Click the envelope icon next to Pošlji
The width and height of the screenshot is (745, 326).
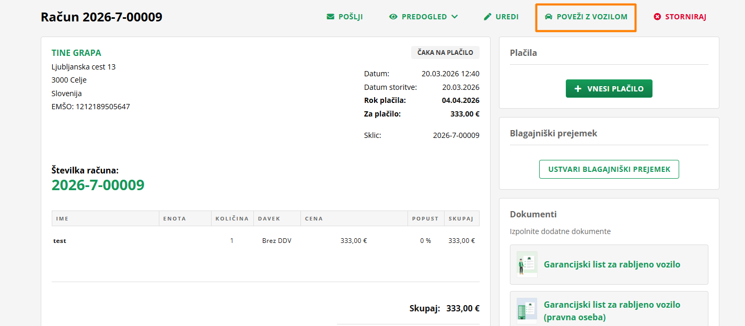coord(330,17)
